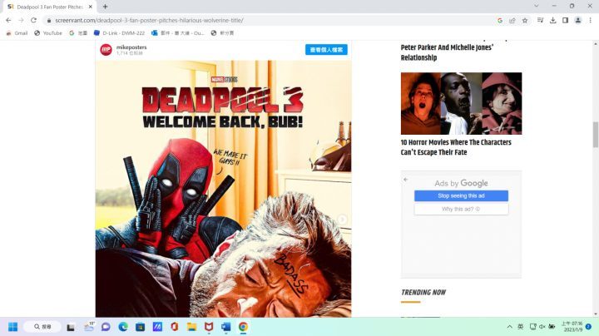Go back with the browser back arrow
Viewport: 599px width, 336px height.
point(8,20)
